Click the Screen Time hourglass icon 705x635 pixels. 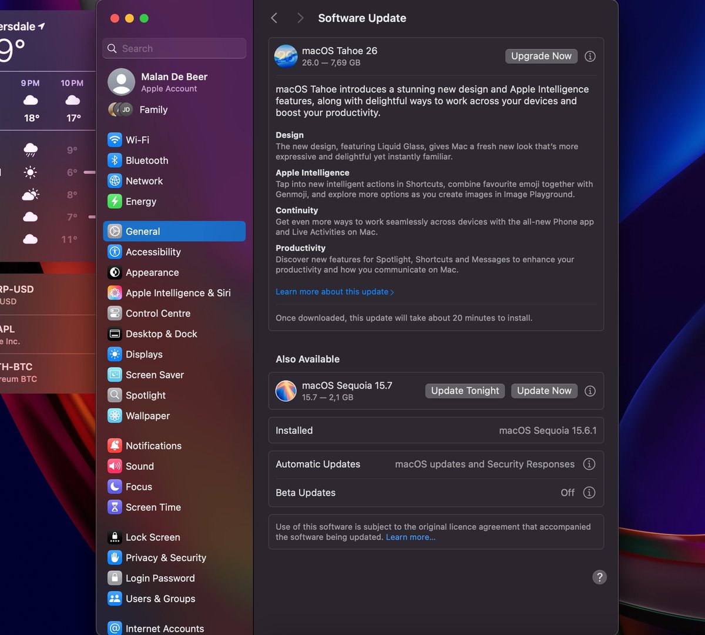pos(115,507)
